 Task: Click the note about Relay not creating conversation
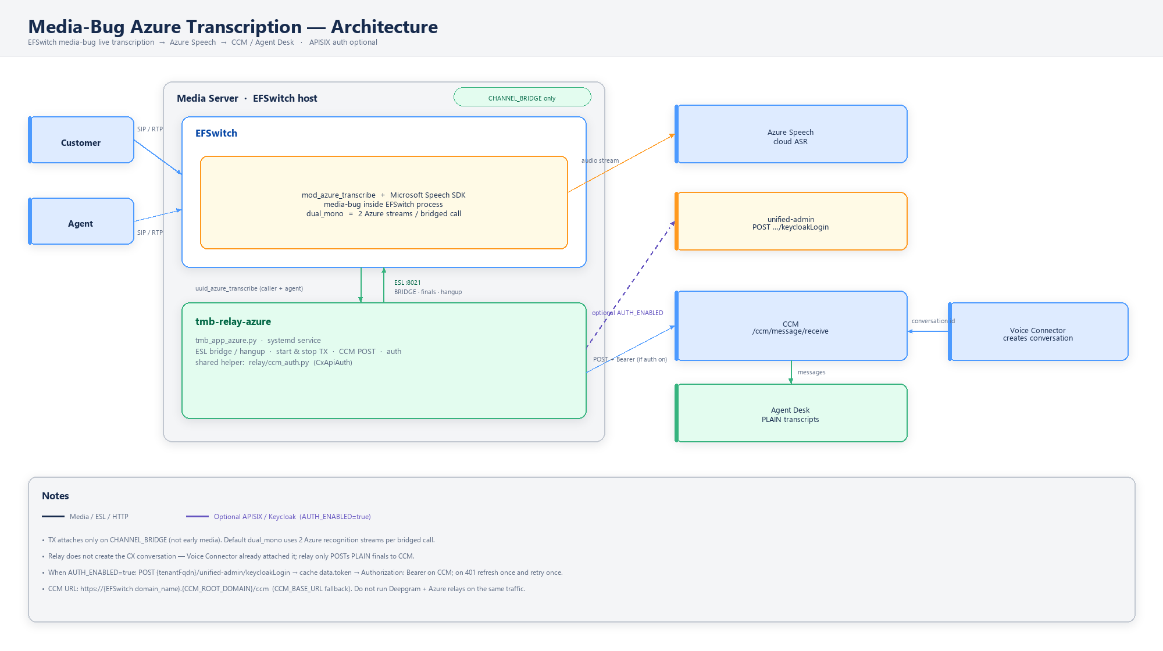228,556
